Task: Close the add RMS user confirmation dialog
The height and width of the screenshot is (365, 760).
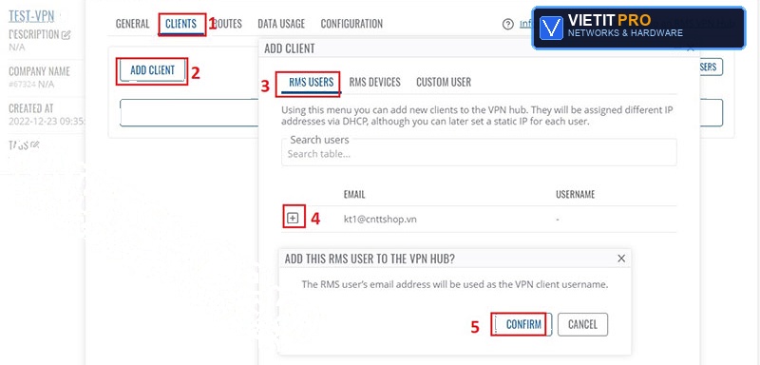Action: pos(621,259)
